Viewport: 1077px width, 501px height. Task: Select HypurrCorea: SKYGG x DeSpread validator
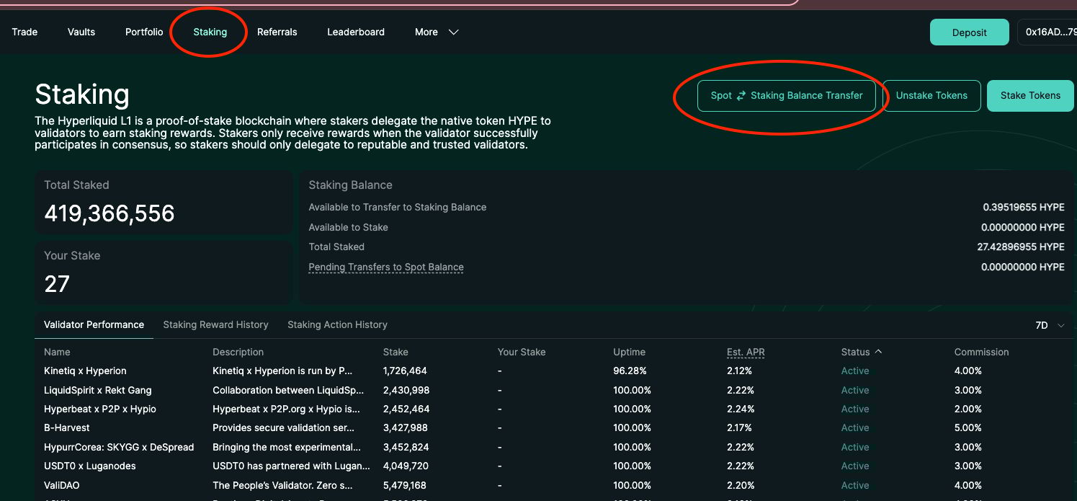tap(119, 447)
